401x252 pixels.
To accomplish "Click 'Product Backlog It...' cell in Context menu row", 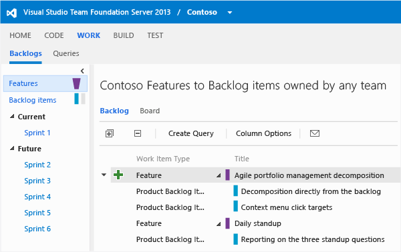I will click(170, 207).
